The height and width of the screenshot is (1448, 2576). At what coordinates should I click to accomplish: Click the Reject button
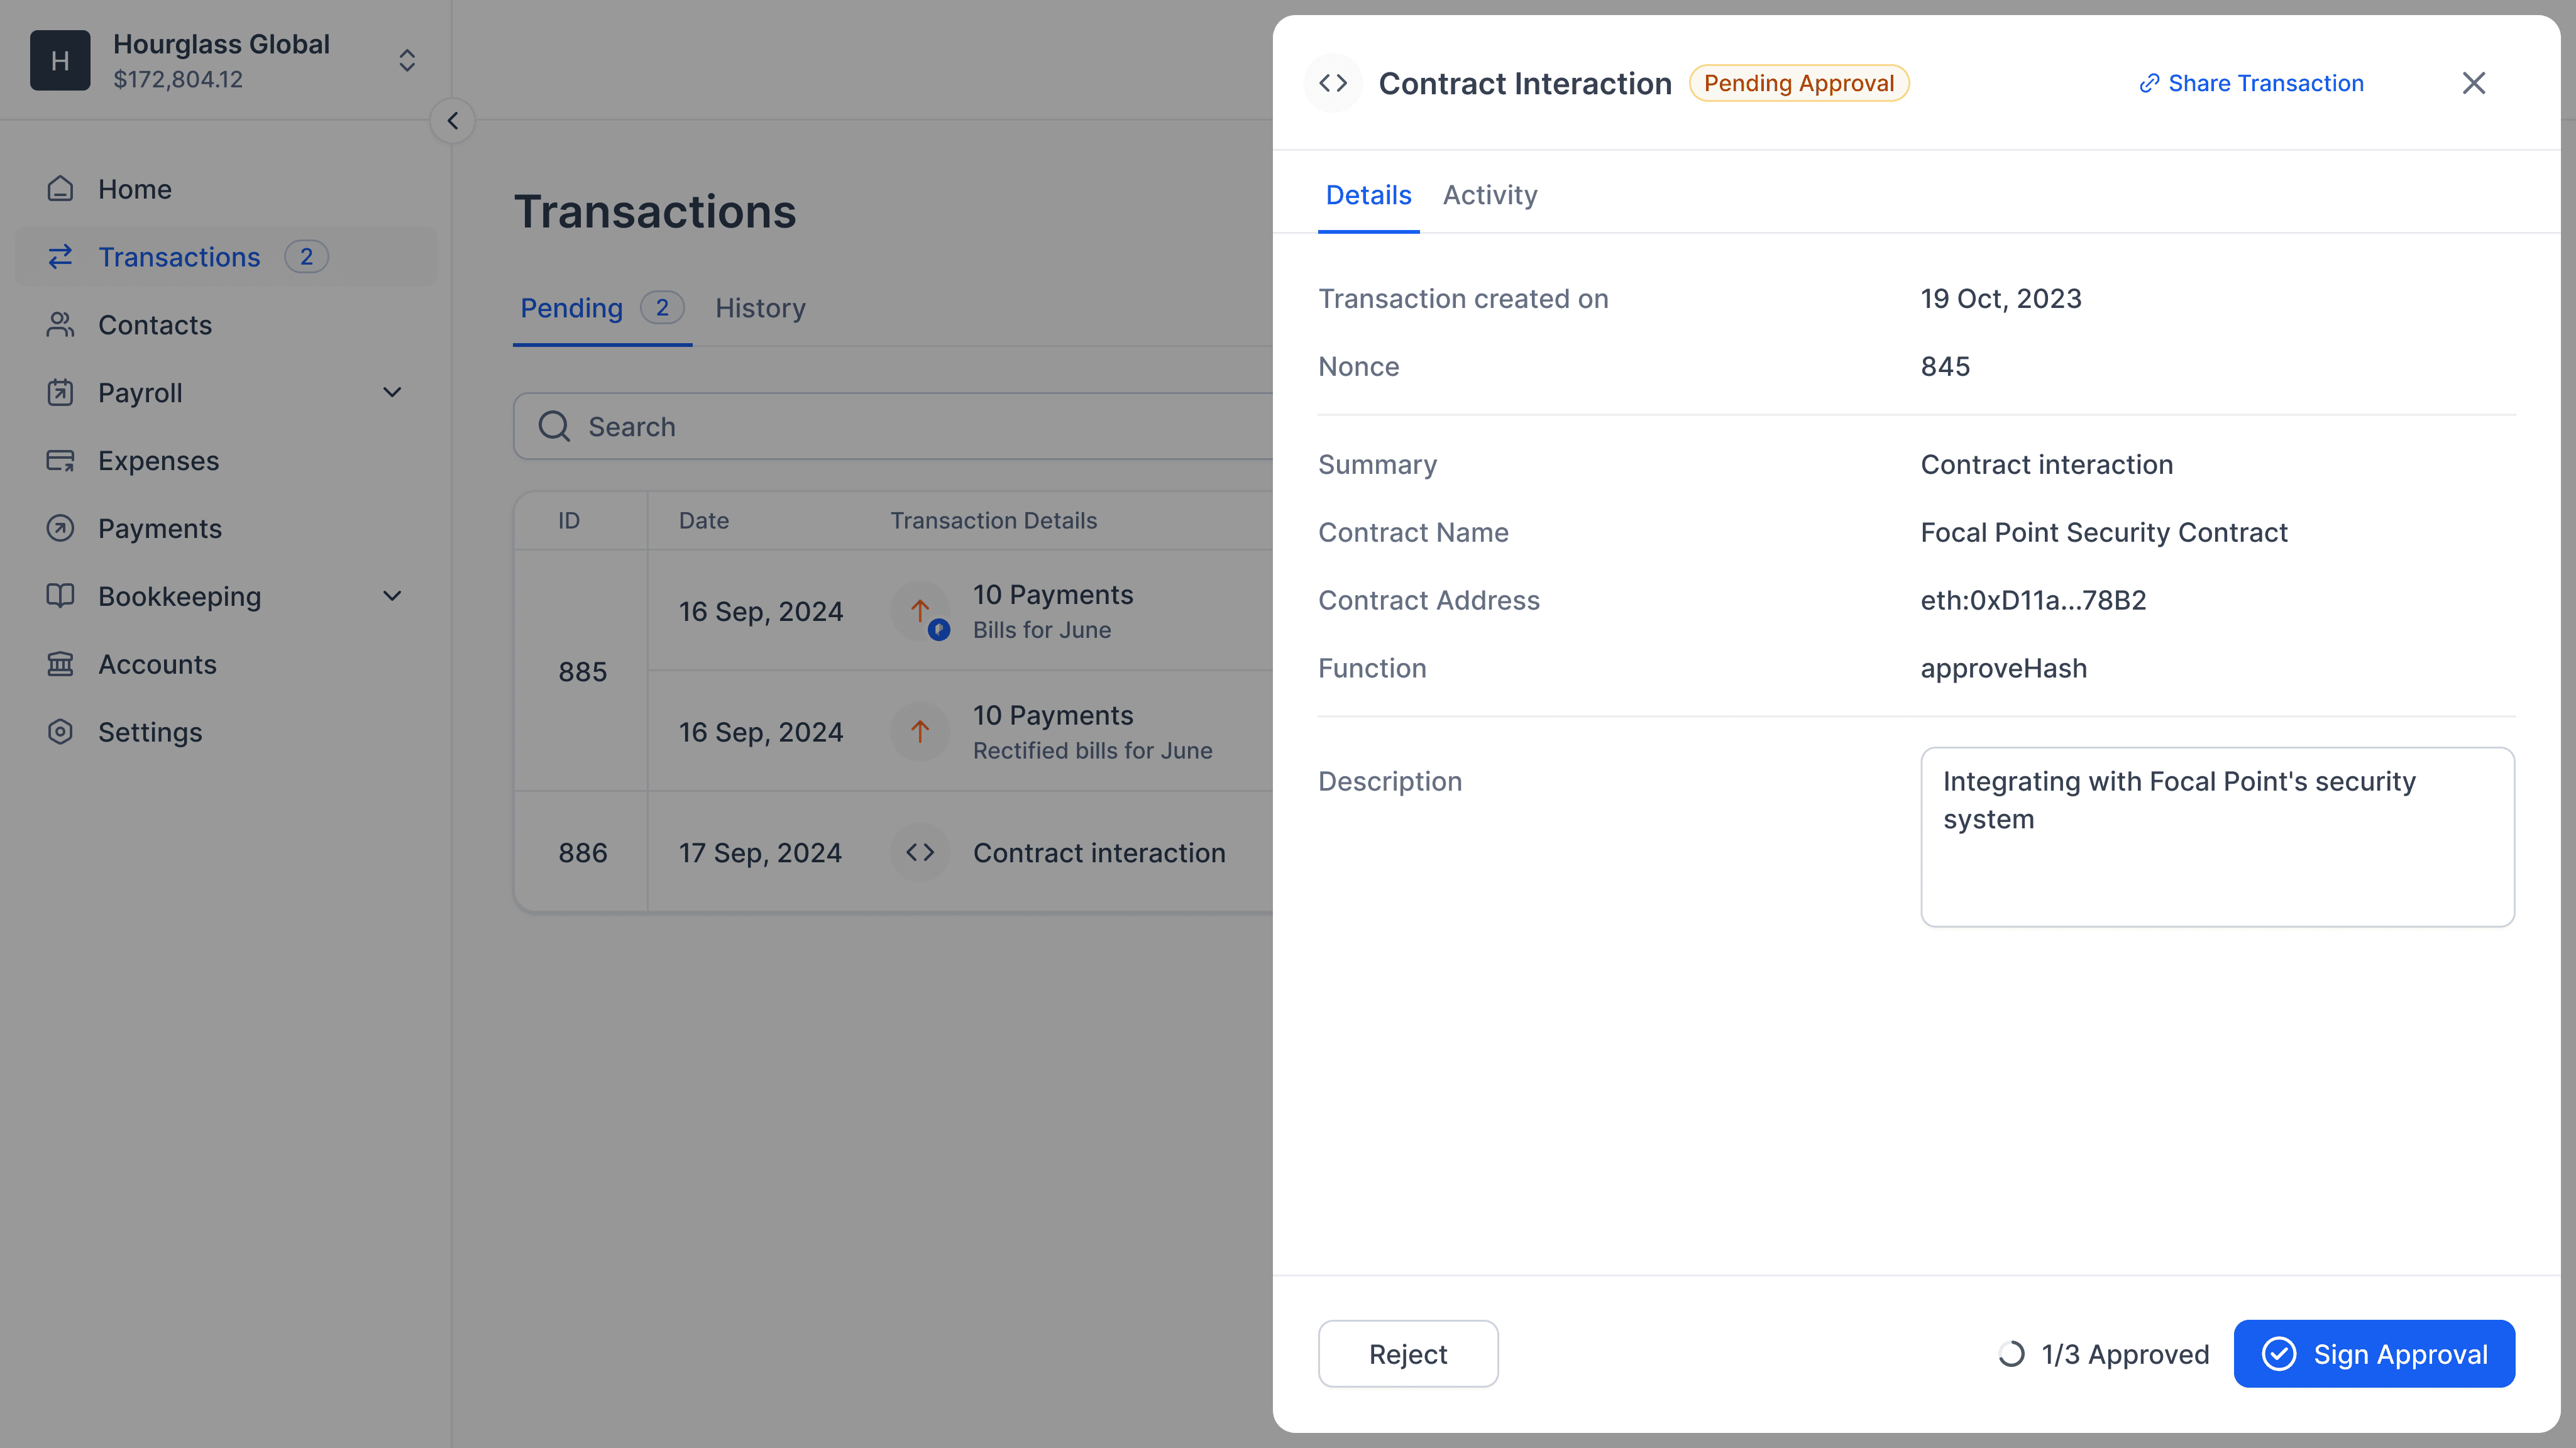[x=1407, y=1354]
